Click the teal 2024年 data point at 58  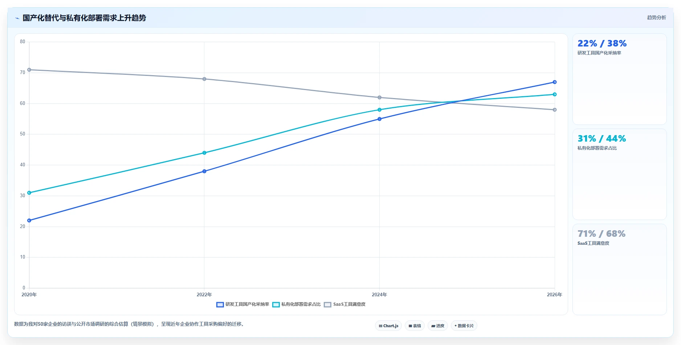(x=380, y=110)
